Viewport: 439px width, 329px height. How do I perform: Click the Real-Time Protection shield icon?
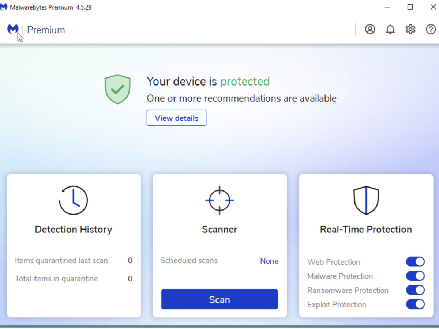coord(366,200)
